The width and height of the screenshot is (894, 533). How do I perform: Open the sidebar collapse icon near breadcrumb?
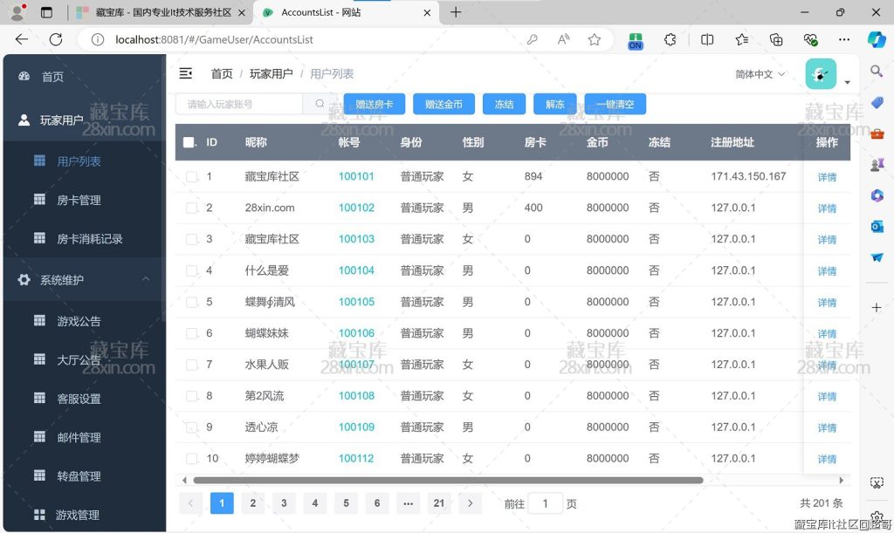tap(186, 74)
